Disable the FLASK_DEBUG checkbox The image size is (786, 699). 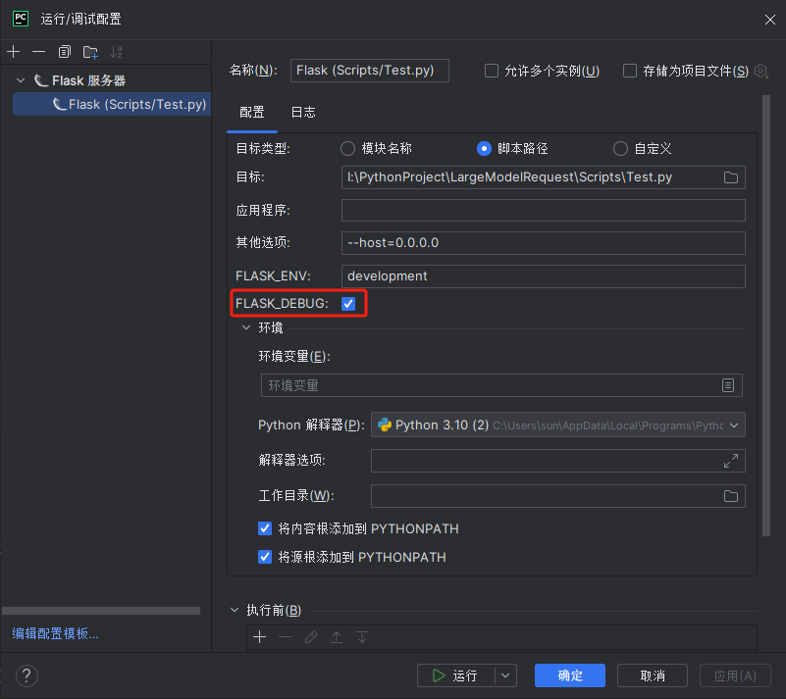tap(348, 304)
